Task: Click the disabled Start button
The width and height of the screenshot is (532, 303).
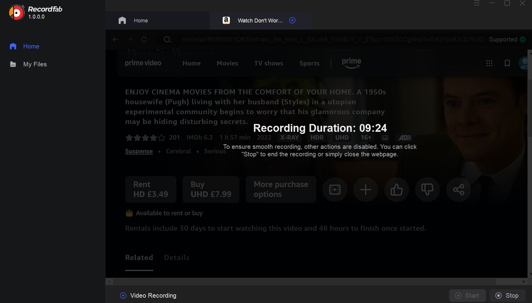Action: (468, 296)
